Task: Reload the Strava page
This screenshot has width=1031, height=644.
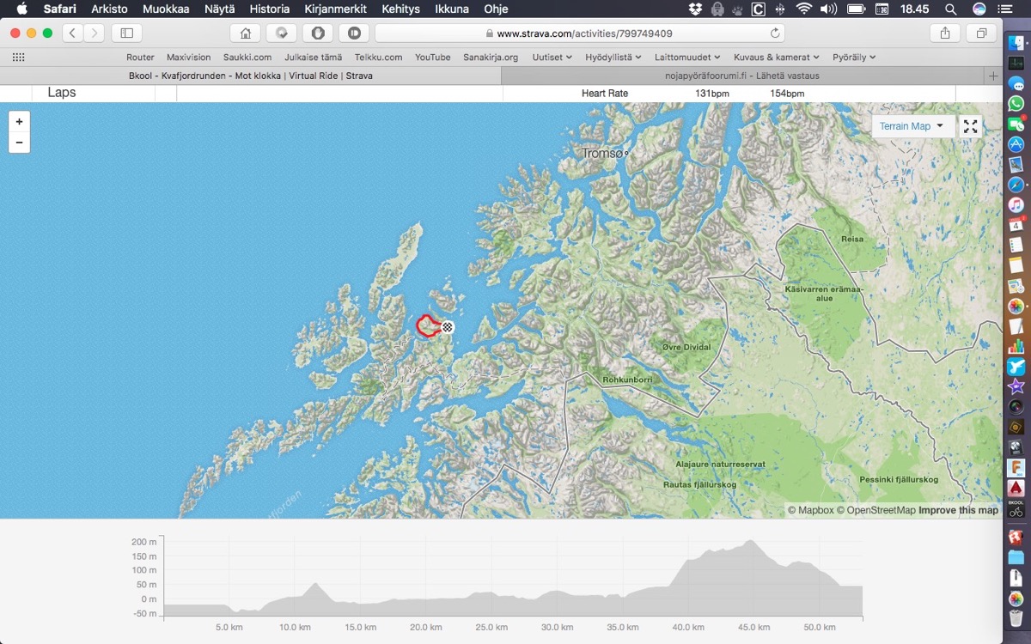Action: click(775, 33)
